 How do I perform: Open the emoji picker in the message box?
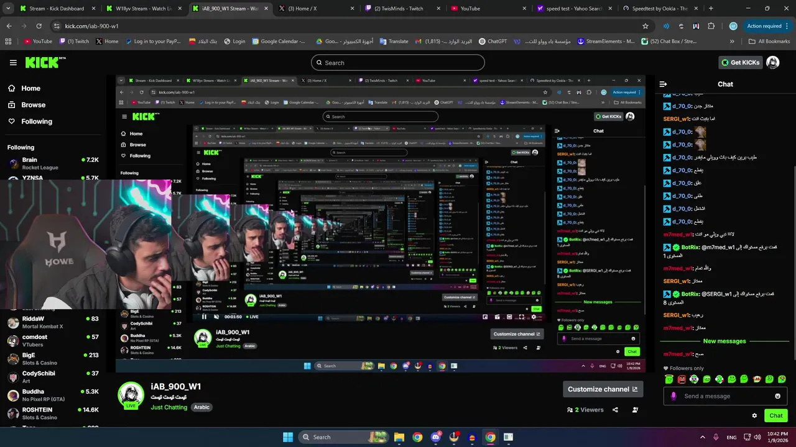coord(777,396)
